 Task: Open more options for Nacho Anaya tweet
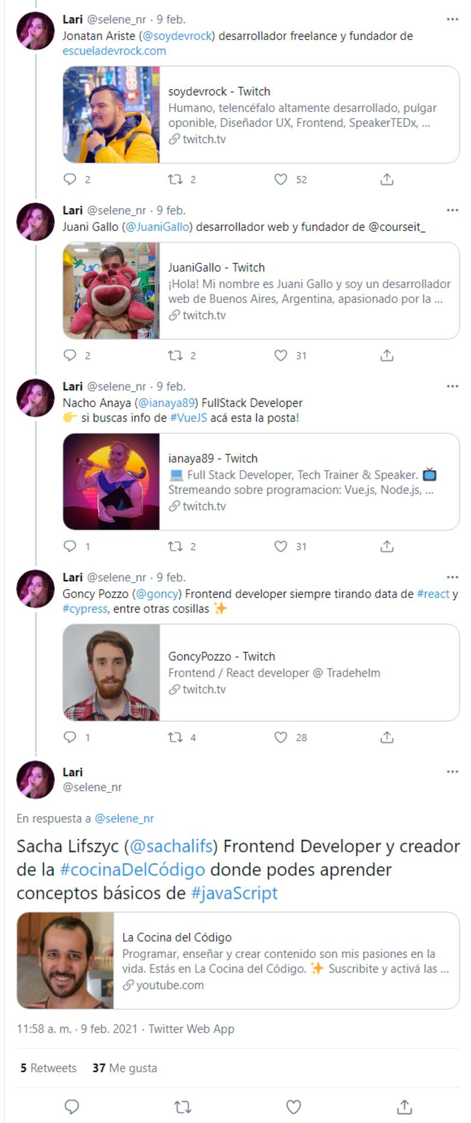tap(452, 387)
